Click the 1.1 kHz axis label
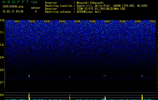This screenshot has width=158, height=100. (2, 32)
